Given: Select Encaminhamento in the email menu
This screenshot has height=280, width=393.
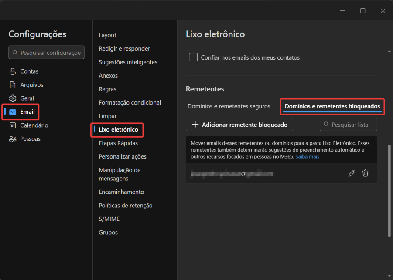Looking at the screenshot, I should click(121, 192).
